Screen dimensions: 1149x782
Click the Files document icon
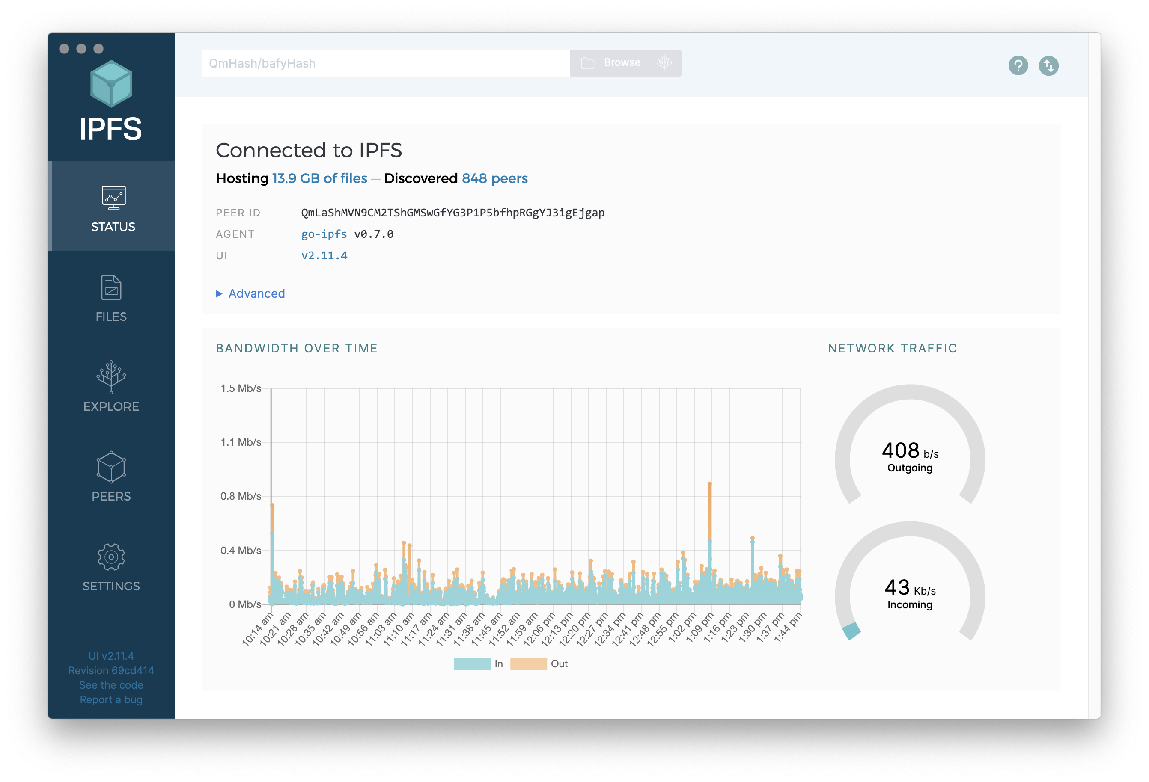pyautogui.click(x=111, y=287)
